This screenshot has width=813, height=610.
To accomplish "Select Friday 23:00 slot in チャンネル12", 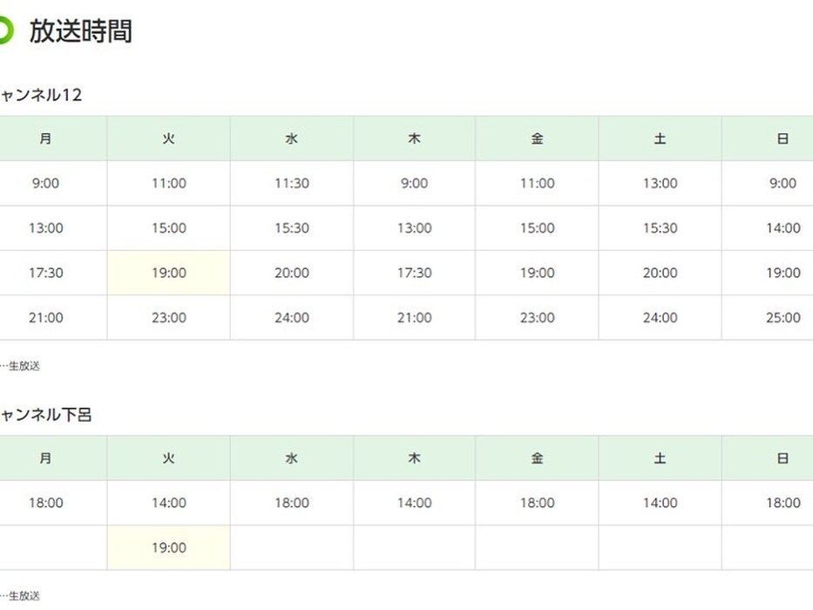I will click(537, 317).
